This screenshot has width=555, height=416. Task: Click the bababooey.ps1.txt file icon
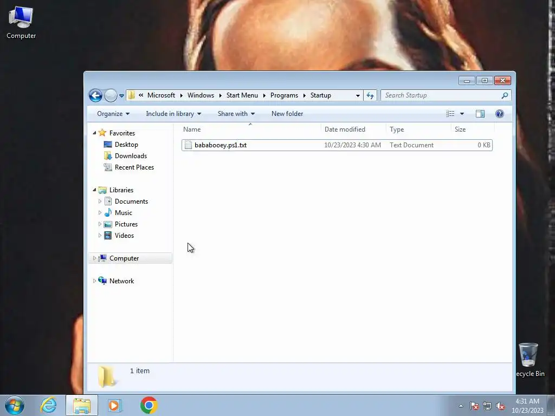click(188, 145)
